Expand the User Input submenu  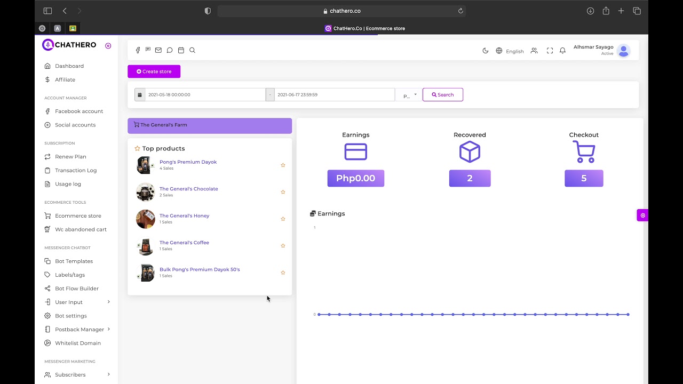coord(77,302)
